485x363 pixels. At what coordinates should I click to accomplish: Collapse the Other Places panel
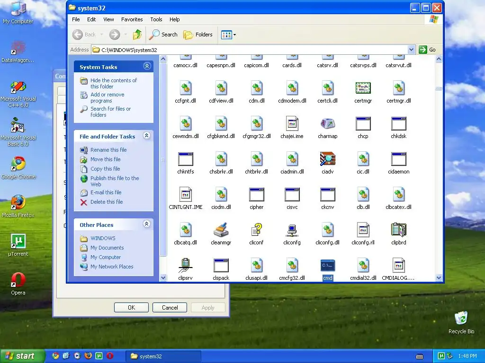coord(147,224)
